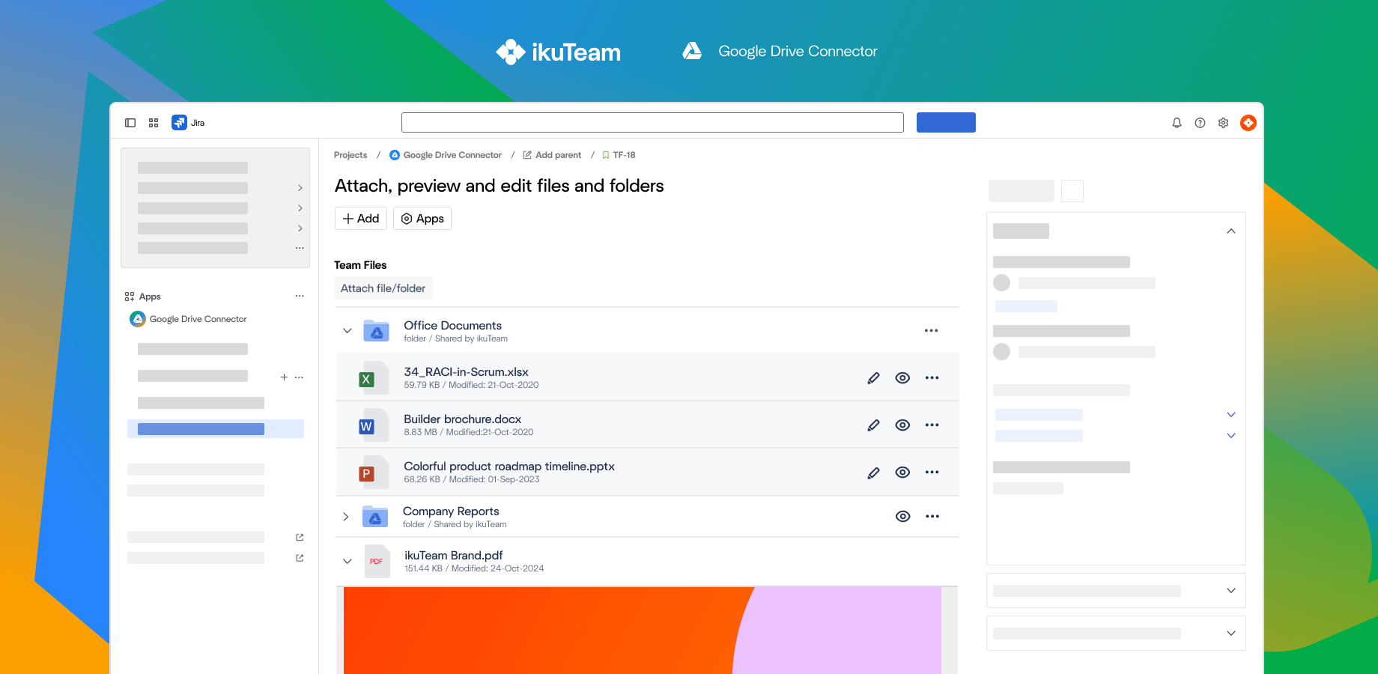Open help via the question mark icon
Screen dimensions: 1378x674
coord(1201,122)
